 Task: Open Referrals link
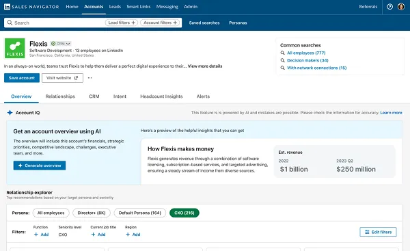click(368, 7)
